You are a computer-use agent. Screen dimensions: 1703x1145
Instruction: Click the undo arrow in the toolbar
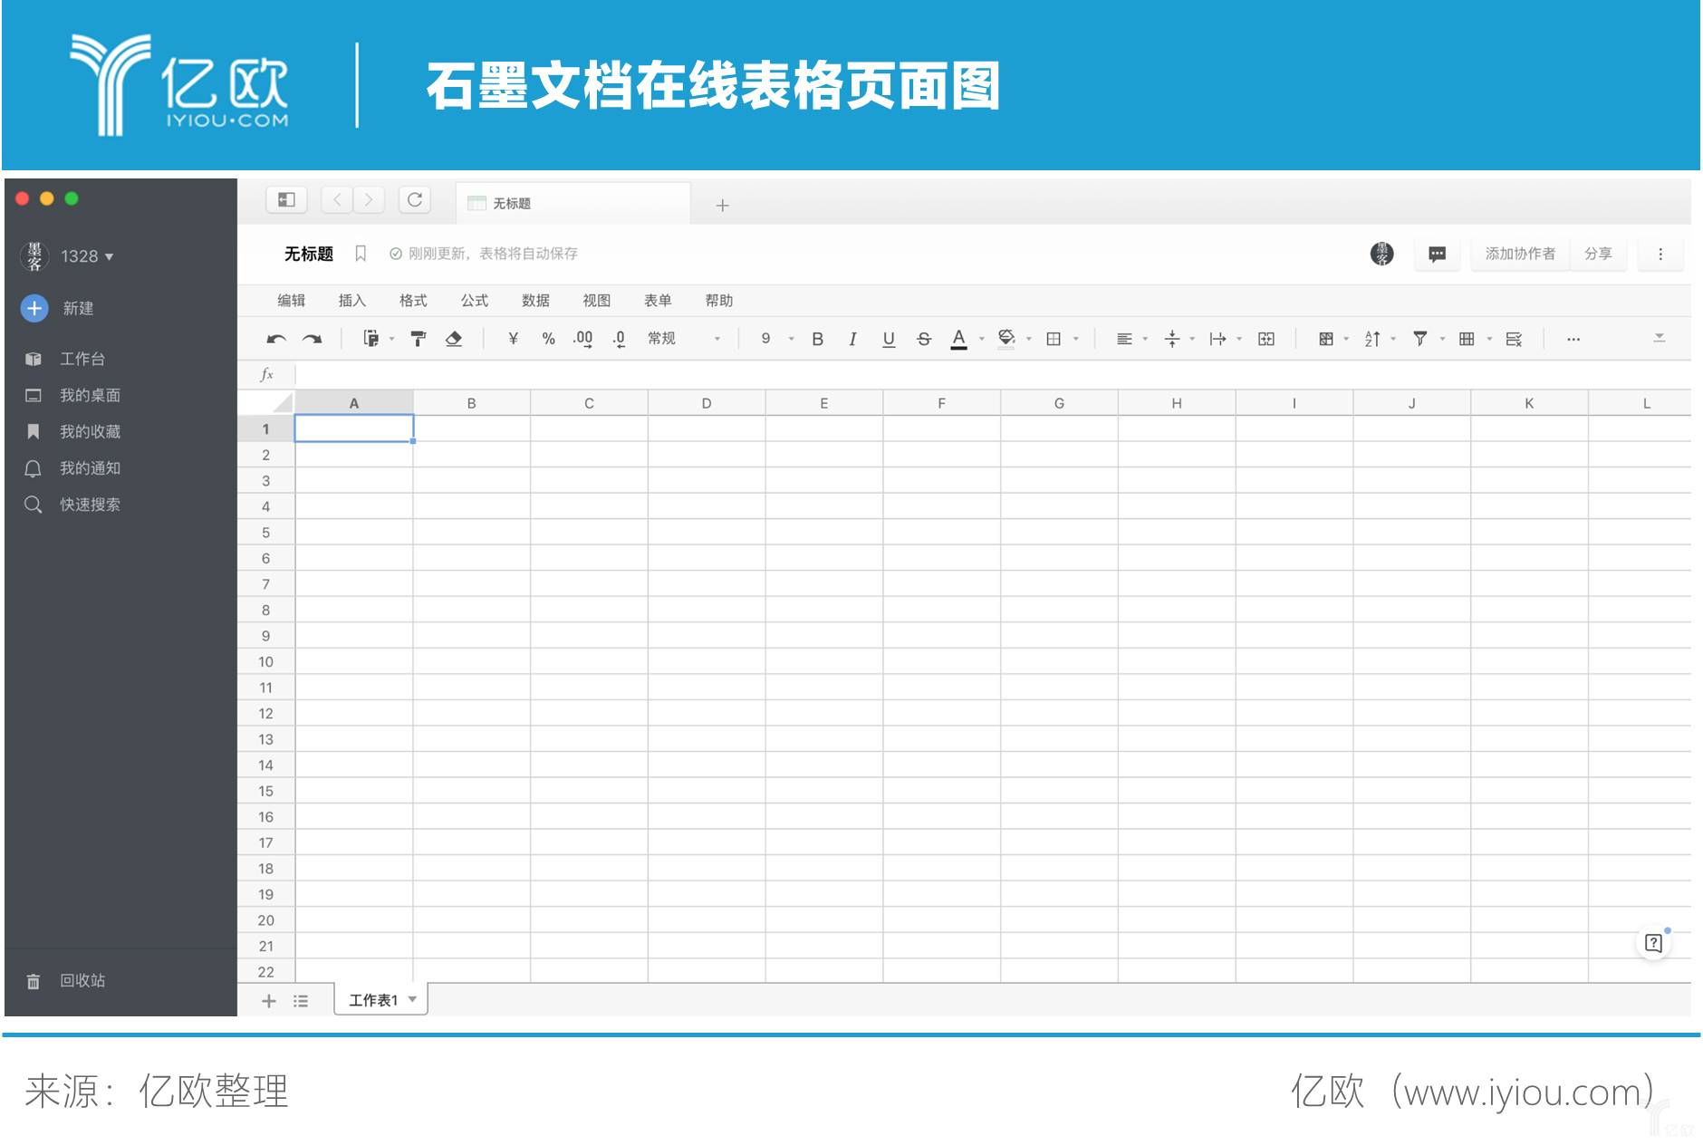pos(276,339)
